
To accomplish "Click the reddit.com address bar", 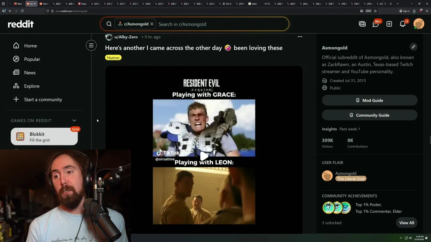I will [x=202, y=11].
